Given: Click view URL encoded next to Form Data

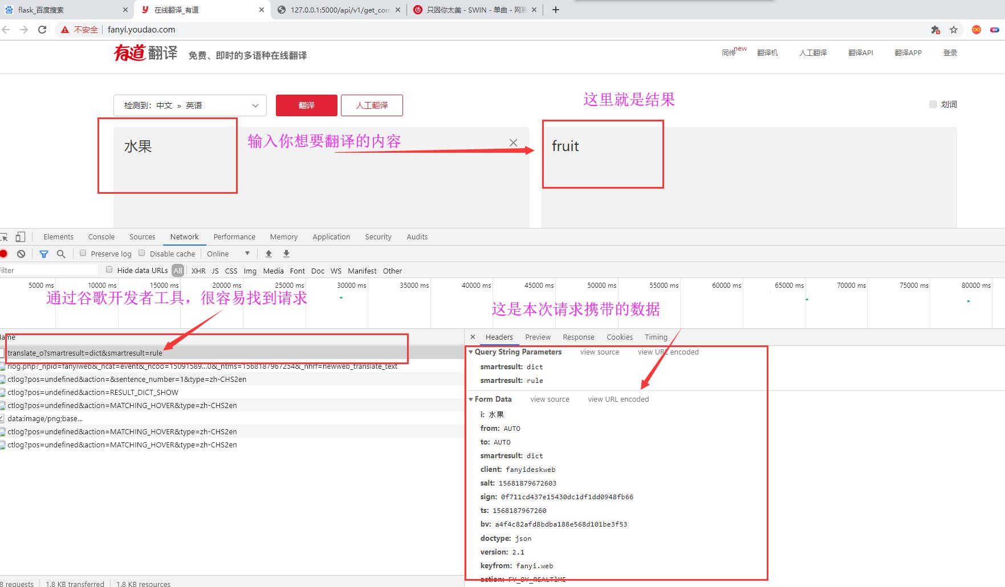Looking at the screenshot, I should point(619,400).
